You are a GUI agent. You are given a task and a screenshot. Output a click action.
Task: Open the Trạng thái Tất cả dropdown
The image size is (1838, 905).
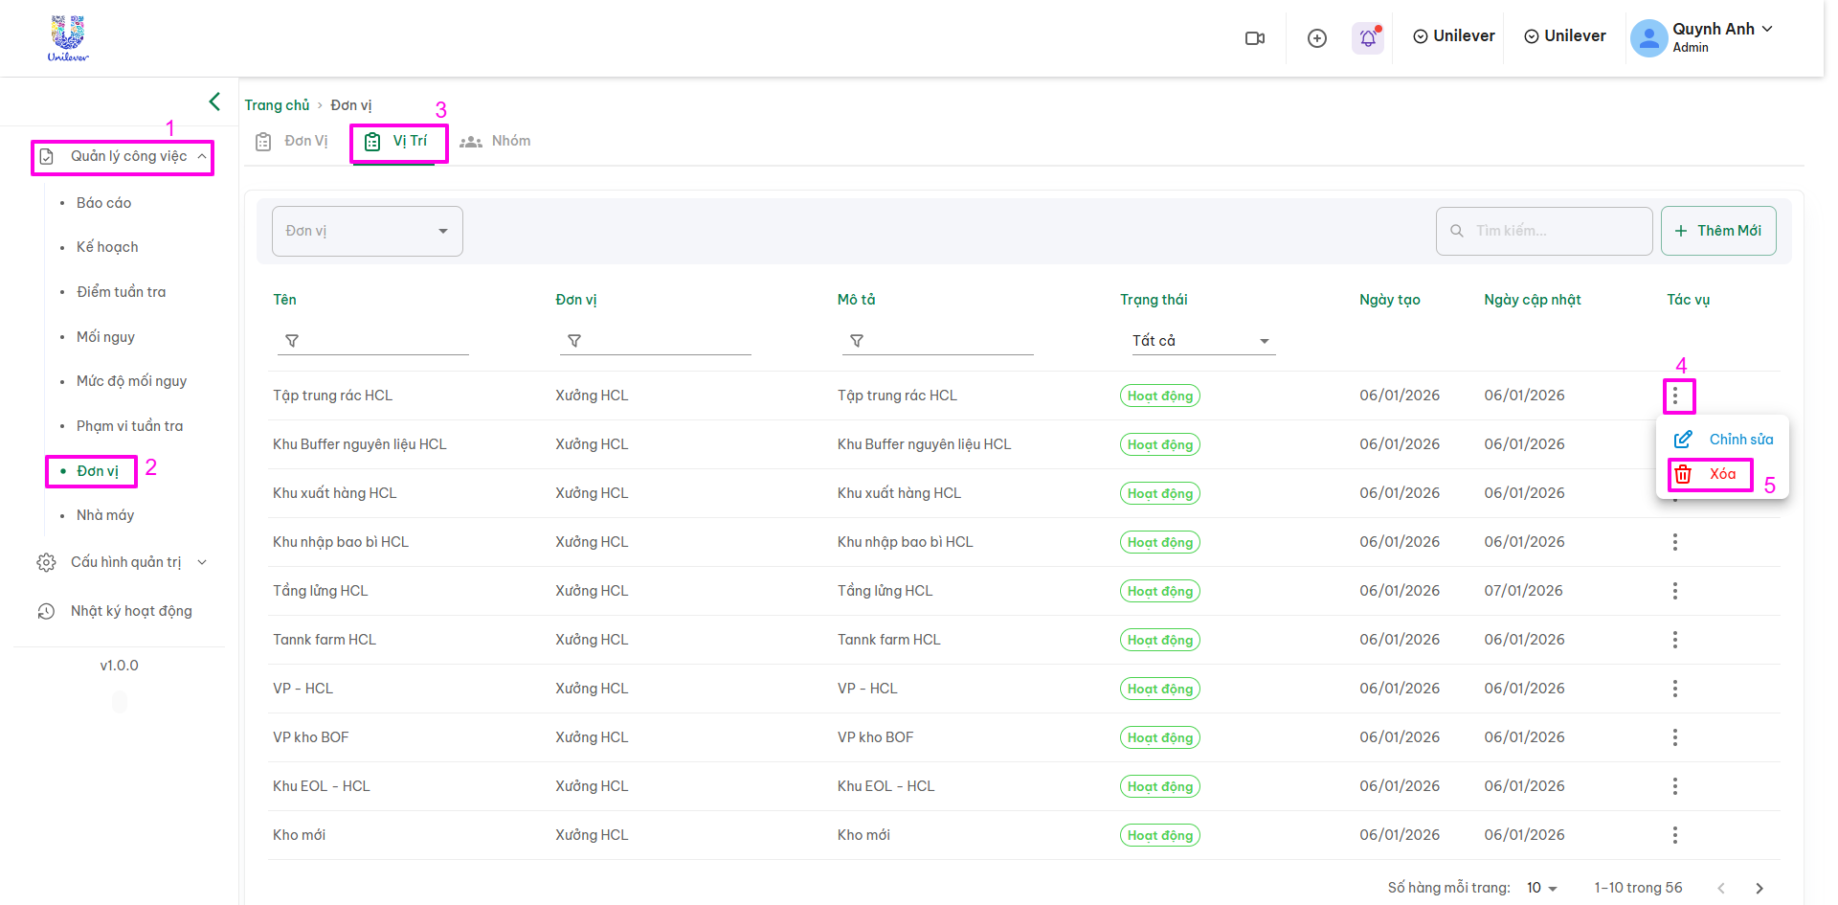click(1199, 341)
